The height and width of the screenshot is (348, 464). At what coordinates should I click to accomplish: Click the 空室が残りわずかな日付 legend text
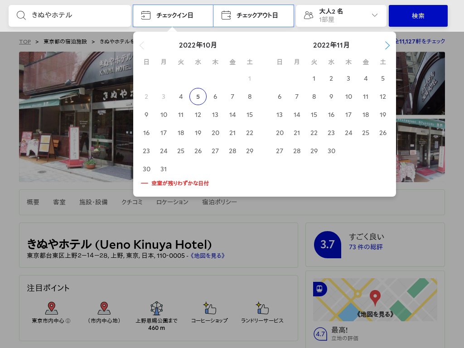pyautogui.click(x=180, y=184)
